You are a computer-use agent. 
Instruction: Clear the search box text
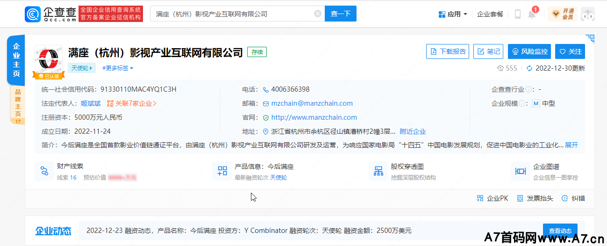pos(318,14)
